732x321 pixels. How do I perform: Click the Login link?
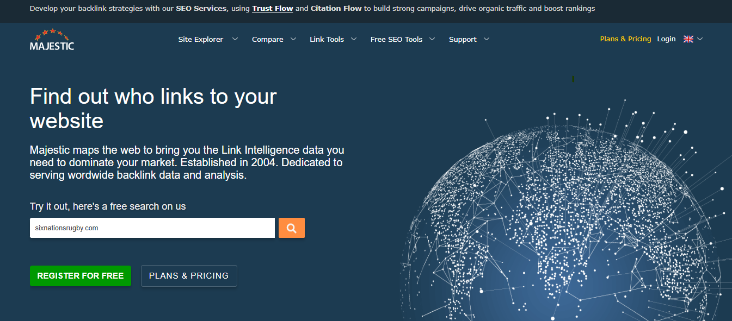tap(666, 39)
